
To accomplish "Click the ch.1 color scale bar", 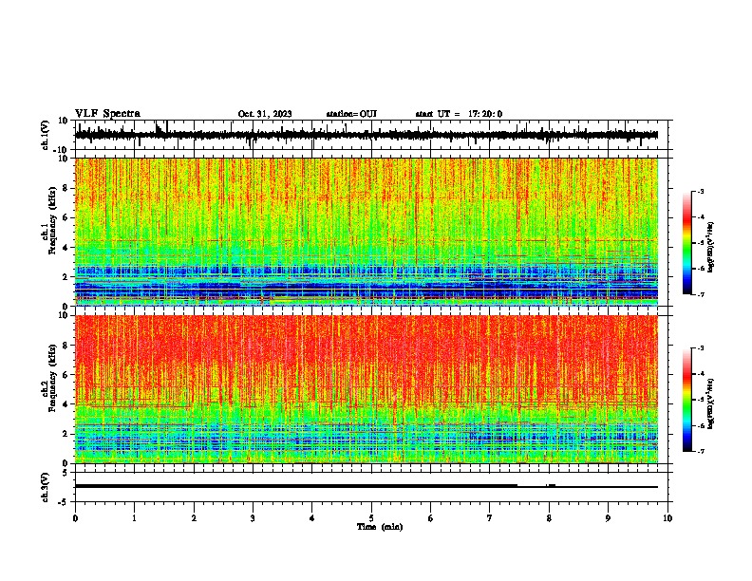I will [686, 243].
